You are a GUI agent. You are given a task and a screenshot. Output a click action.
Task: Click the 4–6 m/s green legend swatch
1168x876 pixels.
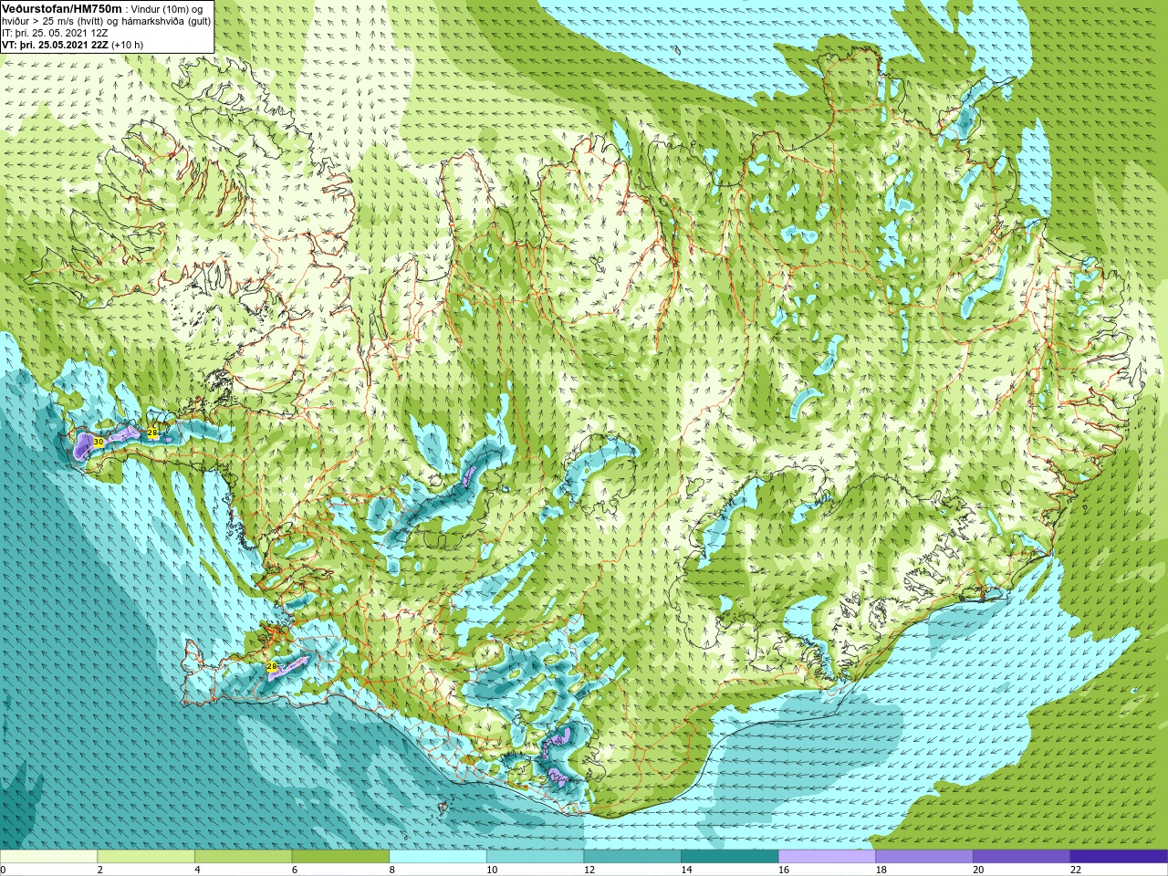click(243, 857)
